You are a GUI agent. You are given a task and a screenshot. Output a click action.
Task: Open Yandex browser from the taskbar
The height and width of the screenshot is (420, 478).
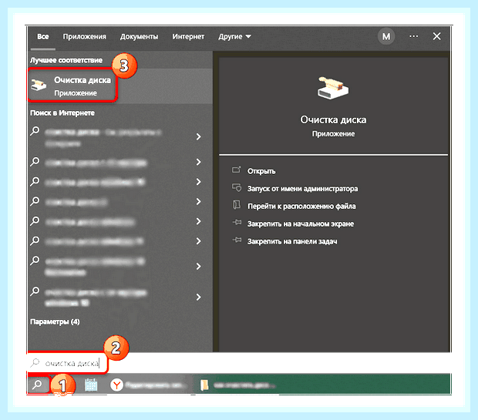coord(116,385)
